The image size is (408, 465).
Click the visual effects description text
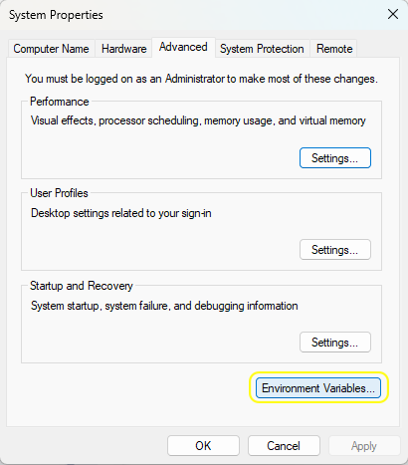[x=198, y=120]
